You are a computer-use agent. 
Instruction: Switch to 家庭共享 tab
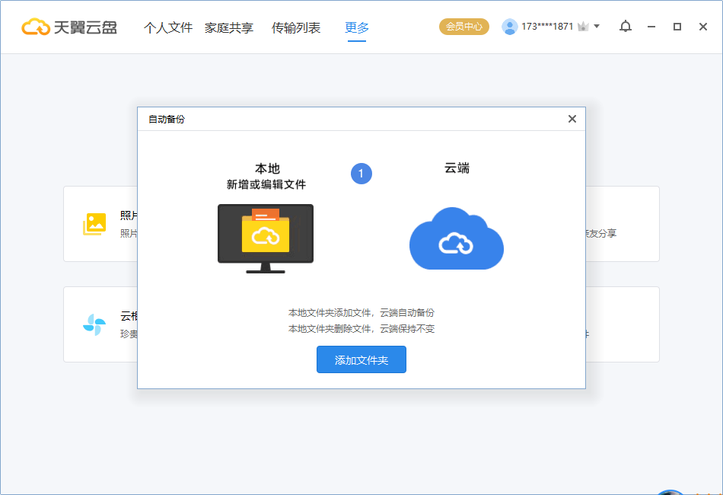229,27
